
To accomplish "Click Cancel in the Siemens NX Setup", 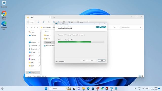I will (102, 60).
